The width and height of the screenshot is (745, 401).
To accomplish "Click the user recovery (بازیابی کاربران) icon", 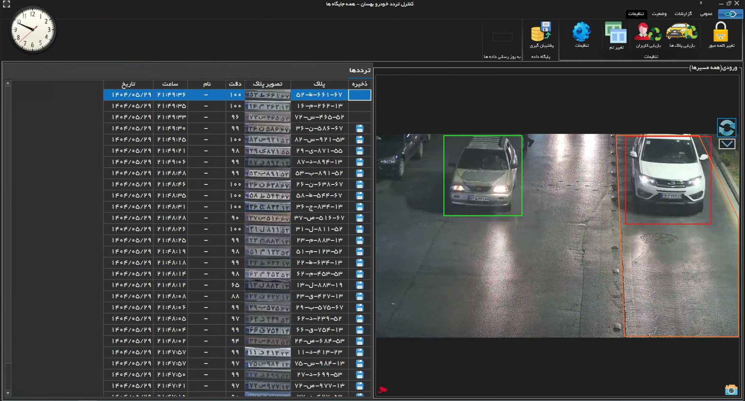I will 648,33.
